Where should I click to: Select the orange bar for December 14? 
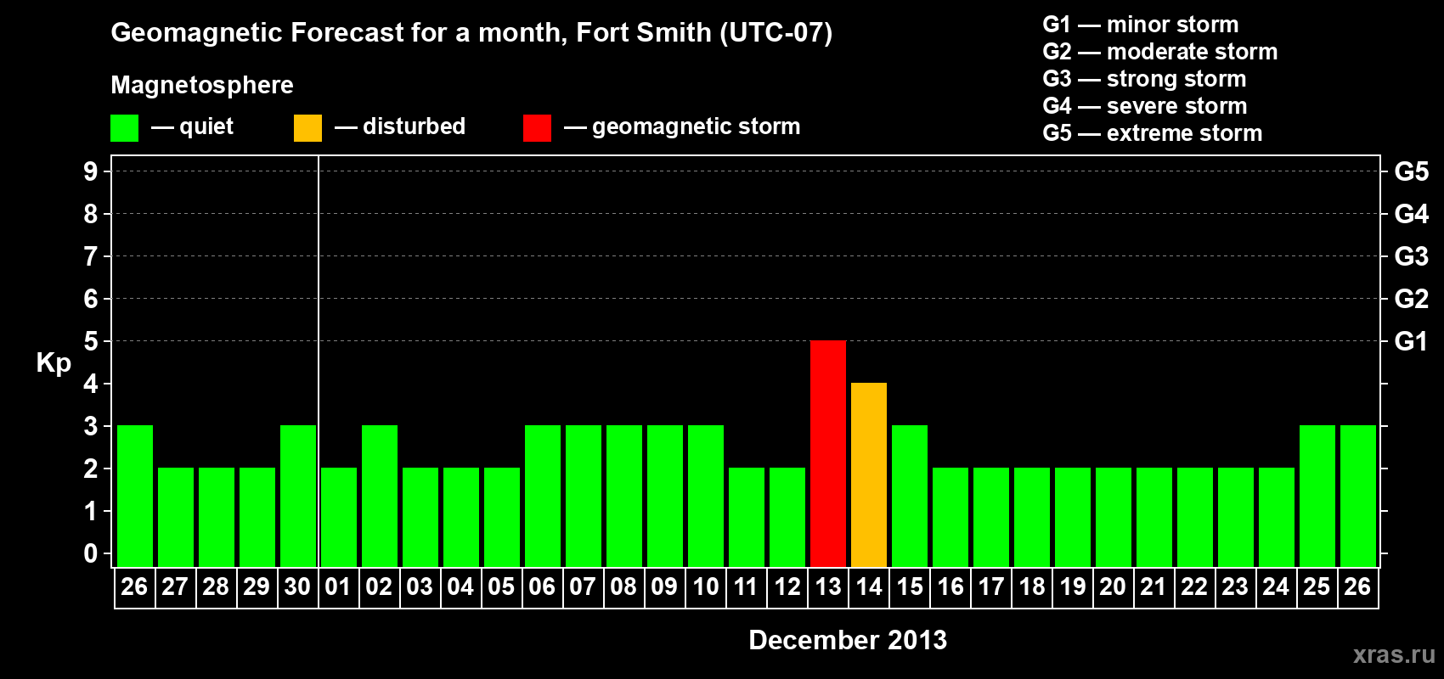[x=869, y=474]
